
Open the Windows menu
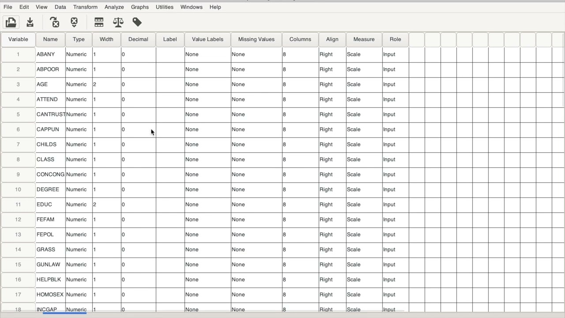192,7
